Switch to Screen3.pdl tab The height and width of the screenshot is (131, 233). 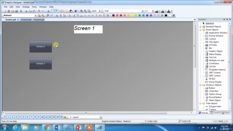click(39, 20)
